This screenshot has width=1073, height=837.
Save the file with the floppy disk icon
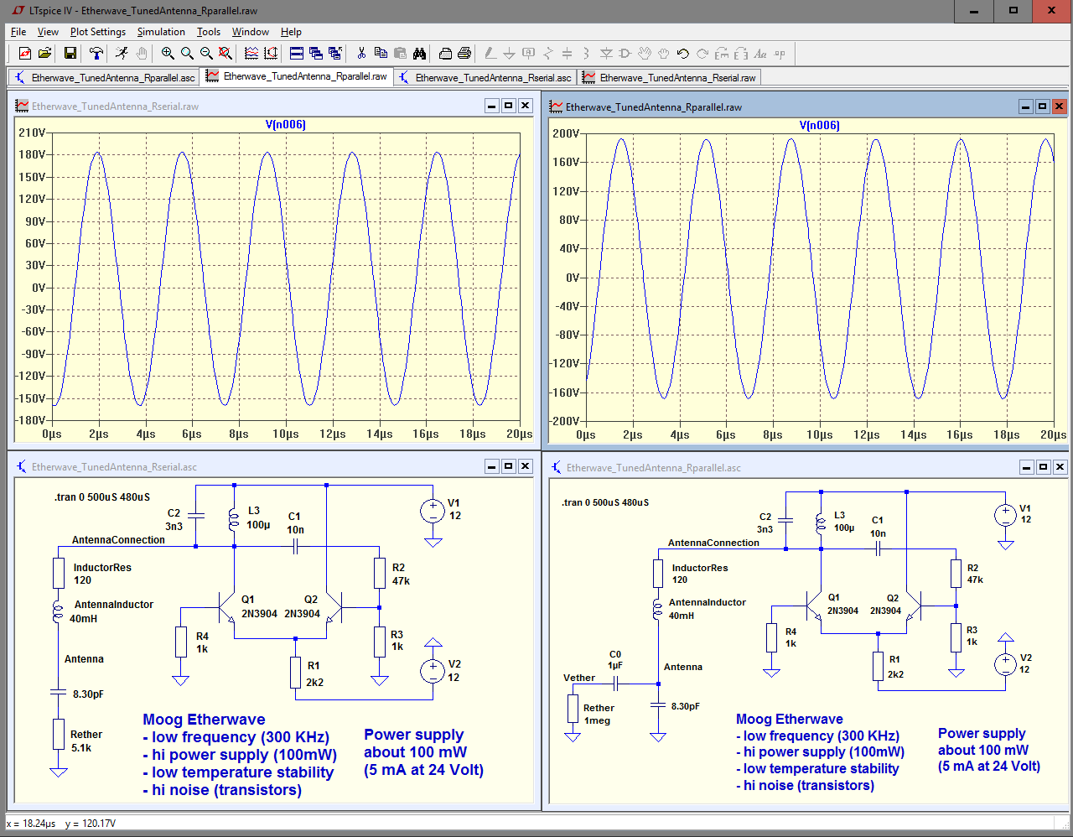point(70,54)
